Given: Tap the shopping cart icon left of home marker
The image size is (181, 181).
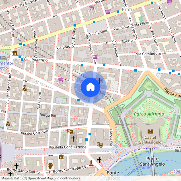Looking at the screenshot, I should click(x=61, y=80).
